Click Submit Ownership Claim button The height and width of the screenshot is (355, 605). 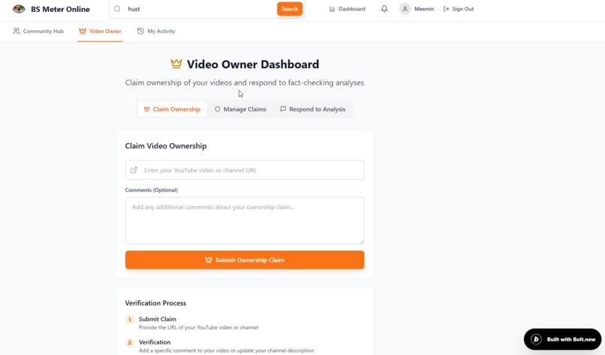point(245,260)
